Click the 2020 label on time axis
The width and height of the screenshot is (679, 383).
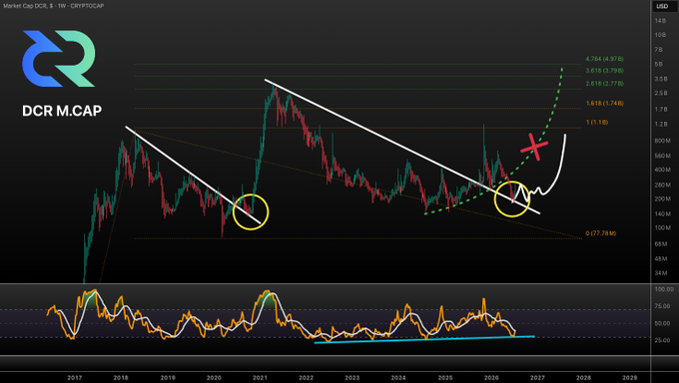pyautogui.click(x=214, y=378)
